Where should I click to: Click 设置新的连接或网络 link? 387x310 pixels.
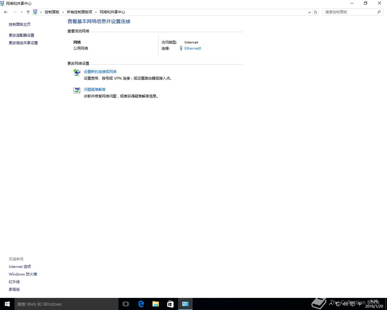tap(100, 72)
